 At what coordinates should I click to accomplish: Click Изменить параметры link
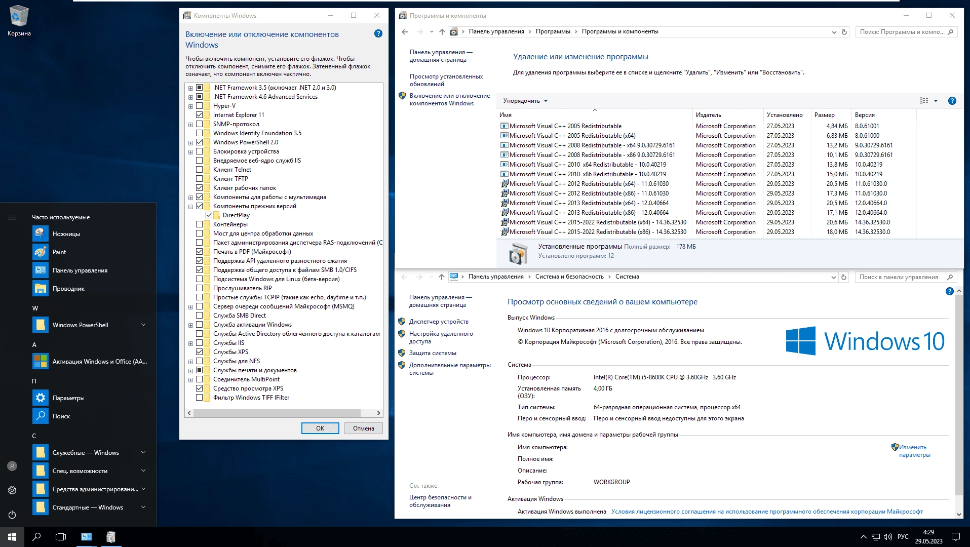pyautogui.click(x=914, y=451)
